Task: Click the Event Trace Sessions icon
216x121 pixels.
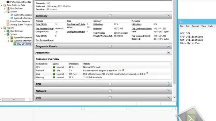Action: 8,22
